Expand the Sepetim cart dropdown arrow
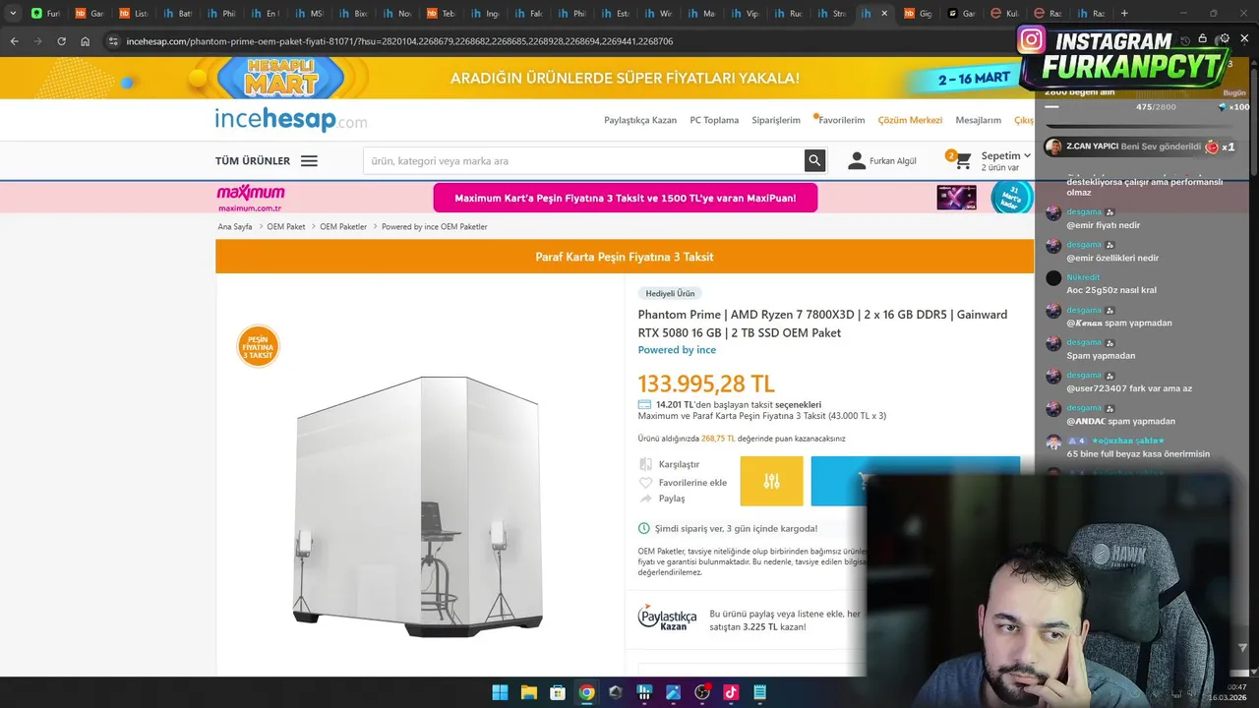The height and width of the screenshot is (708, 1259). coord(1027,155)
